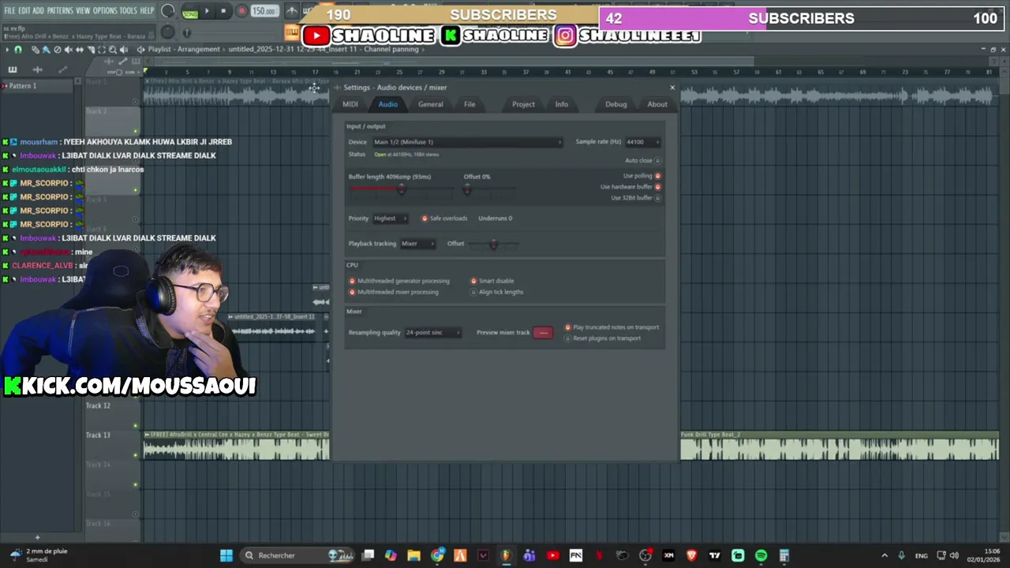Image resolution: width=1010 pixels, height=568 pixels.
Task: Click the buffer Offset 0% slider handle
Action: tap(467, 189)
